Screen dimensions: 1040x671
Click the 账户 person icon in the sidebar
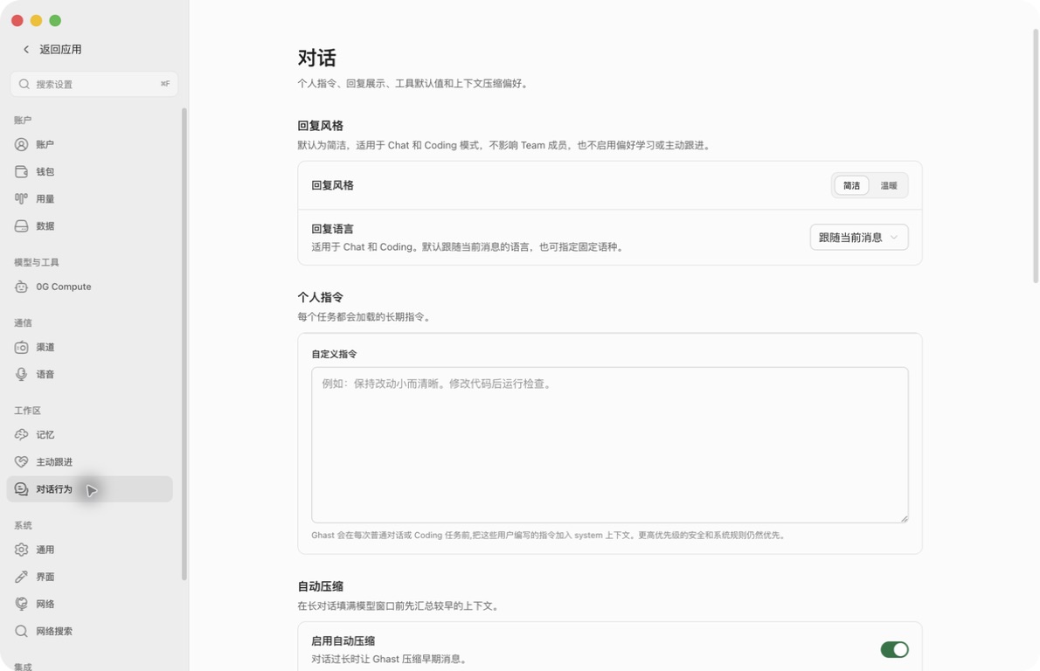tap(21, 144)
